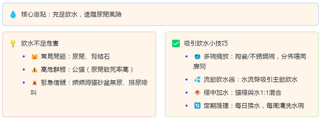Click the blue water droplet icon
This screenshot has height=120, width=321.
pyautogui.click(x=13, y=14)
